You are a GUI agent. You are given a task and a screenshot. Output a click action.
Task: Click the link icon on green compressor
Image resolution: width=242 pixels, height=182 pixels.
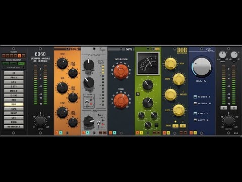point(138,94)
